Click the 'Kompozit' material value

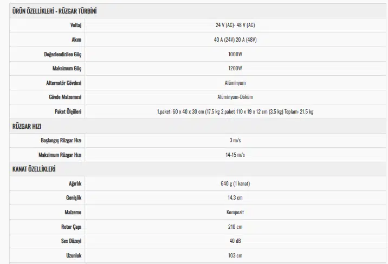point(235,212)
